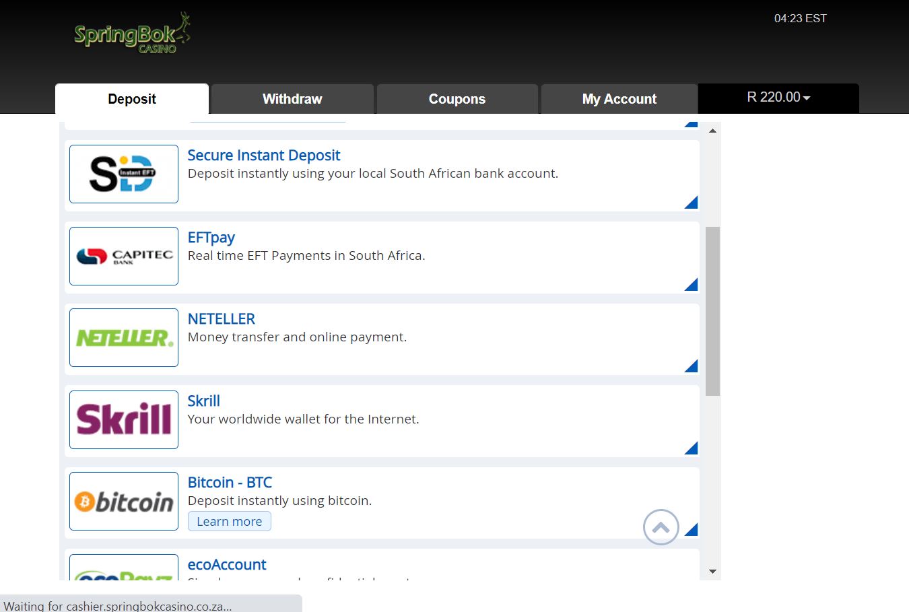Go to the My Account tab
This screenshot has width=909, height=612.
619,99
